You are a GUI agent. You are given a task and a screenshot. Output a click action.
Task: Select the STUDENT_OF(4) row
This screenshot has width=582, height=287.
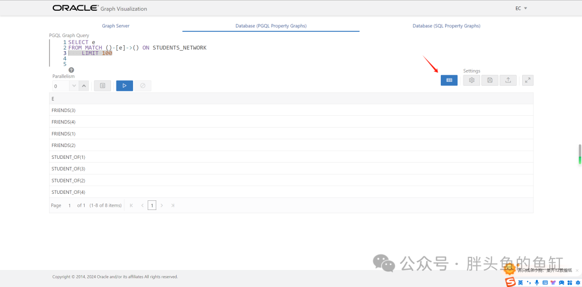pos(291,192)
